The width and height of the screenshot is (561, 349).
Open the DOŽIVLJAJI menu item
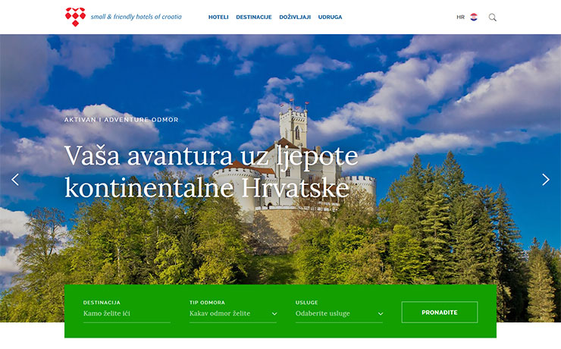[295, 17]
